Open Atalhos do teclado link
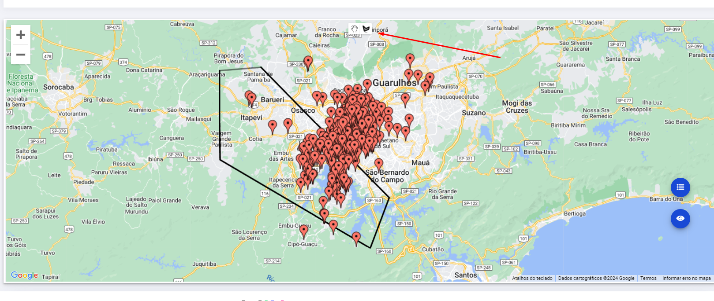Screen dimensions: 714x301 click(532, 278)
